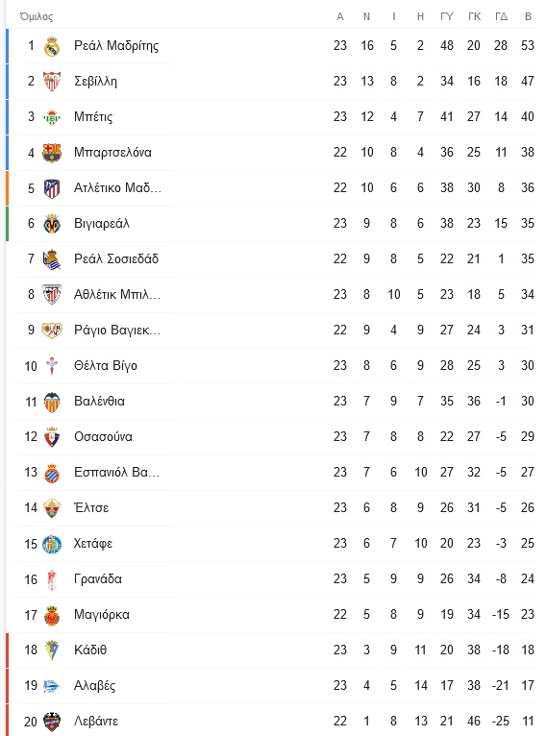Image resolution: width=547 pixels, height=736 pixels.
Task: Click the Οσασούνα team name
Action: [103, 436]
